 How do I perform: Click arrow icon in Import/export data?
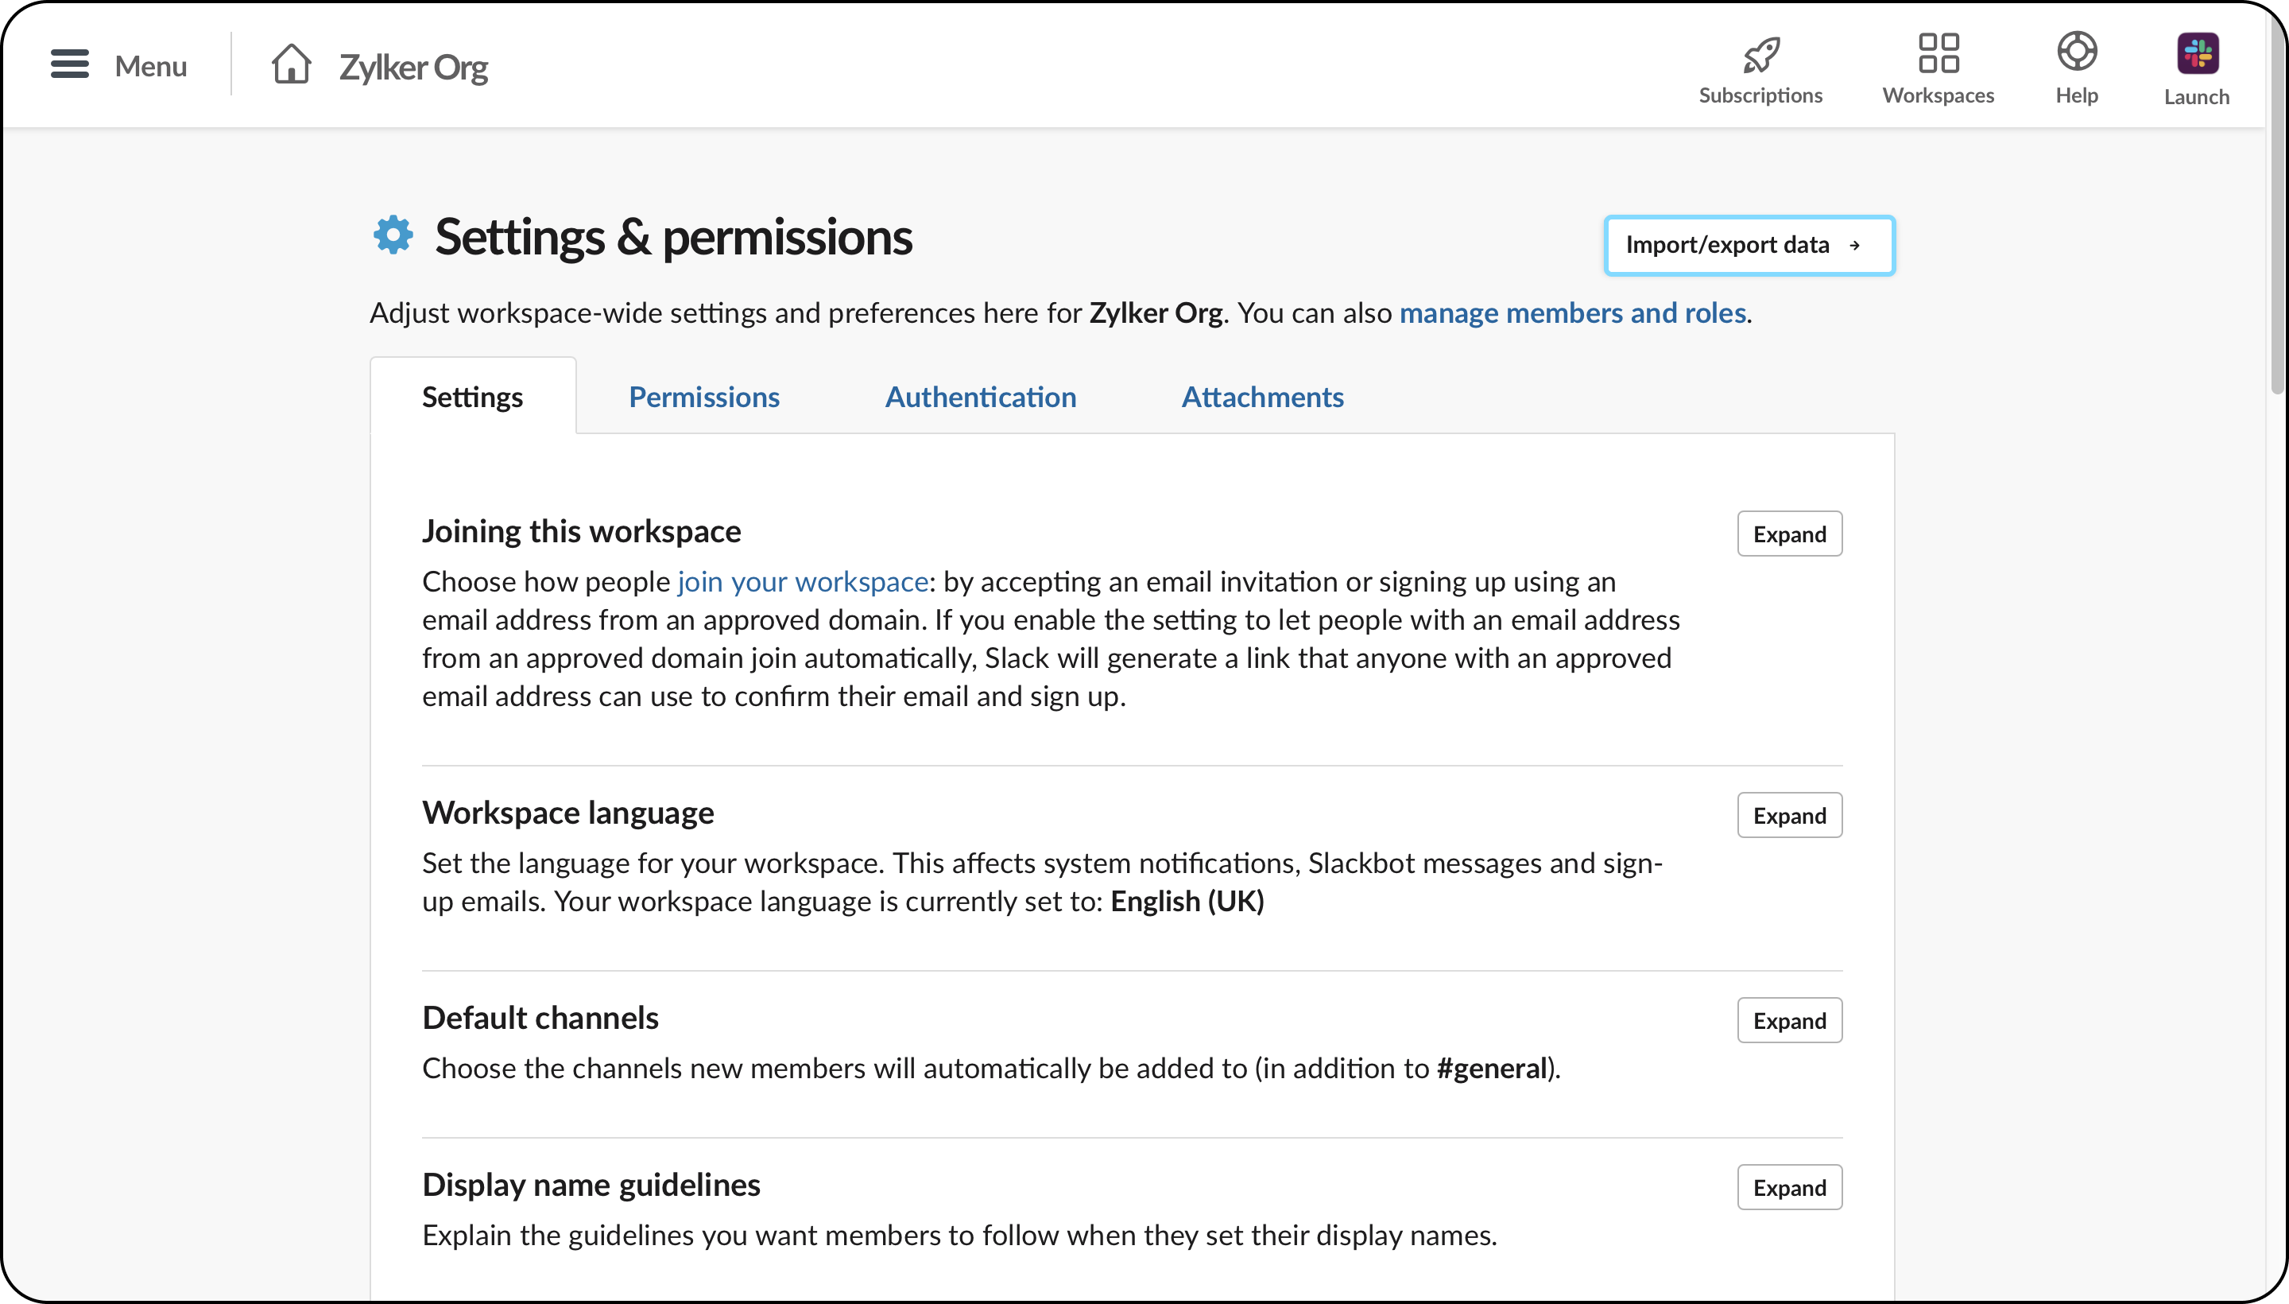[x=1855, y=246]
